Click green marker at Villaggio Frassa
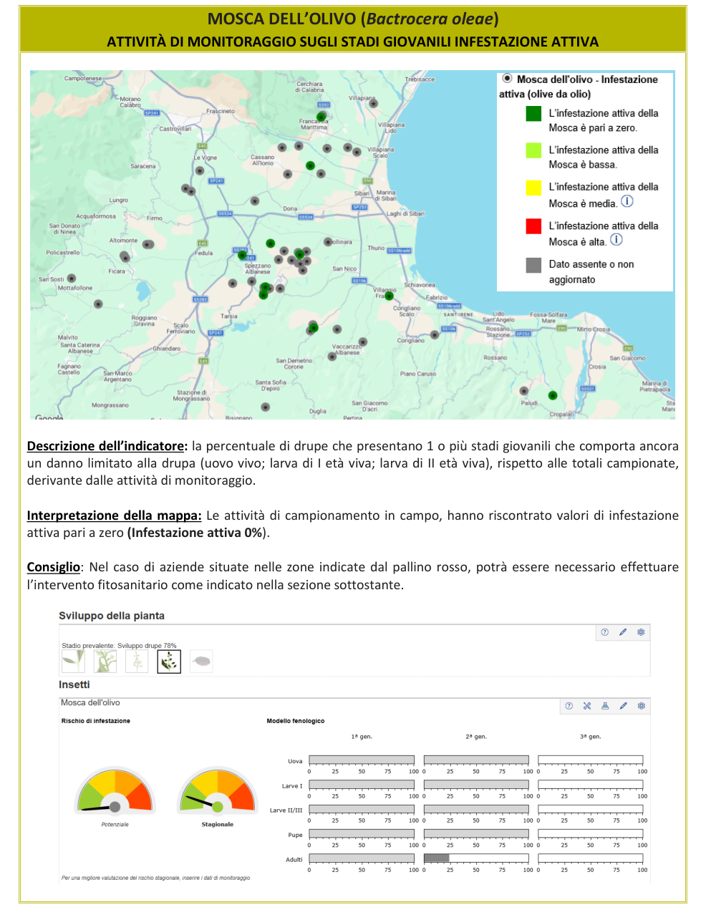This screenshot has height=915, width=701. click(x=389, y=296)
